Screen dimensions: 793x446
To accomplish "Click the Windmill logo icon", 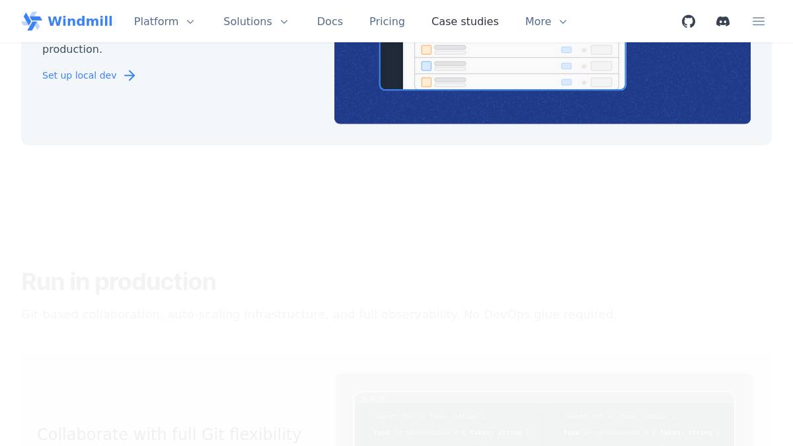I will [x=32, y=21].
